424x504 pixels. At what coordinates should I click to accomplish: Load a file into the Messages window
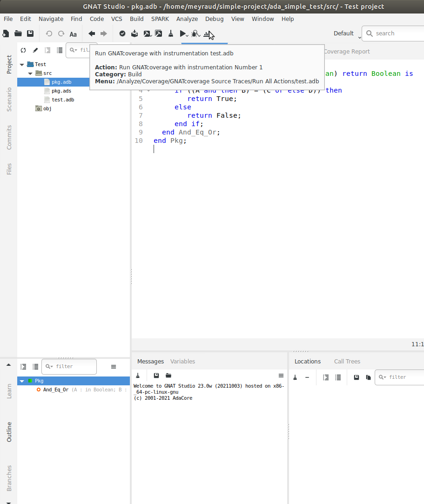click(x=168, y=376)
